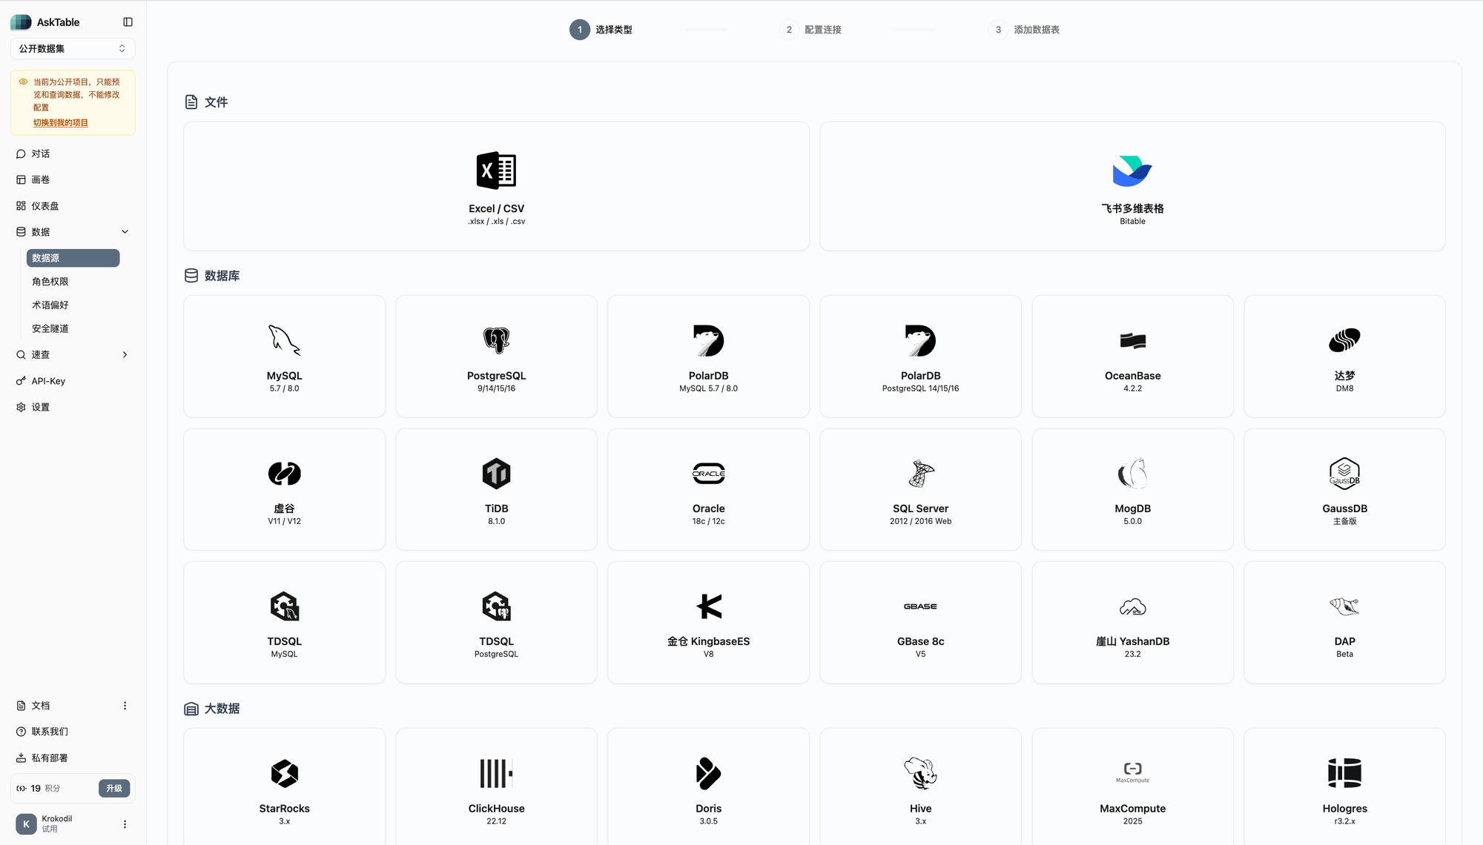Open the 文档 more options menu
Image resolution: width=1483 pixels, height=845 pixels.
pos(125,706)
